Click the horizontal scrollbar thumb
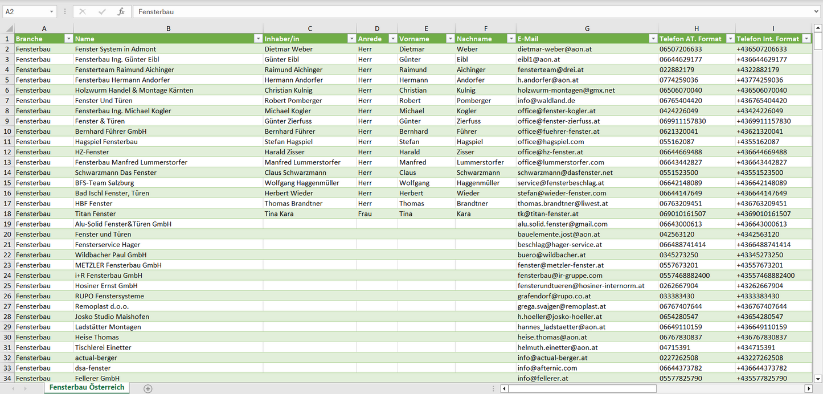 582,388
